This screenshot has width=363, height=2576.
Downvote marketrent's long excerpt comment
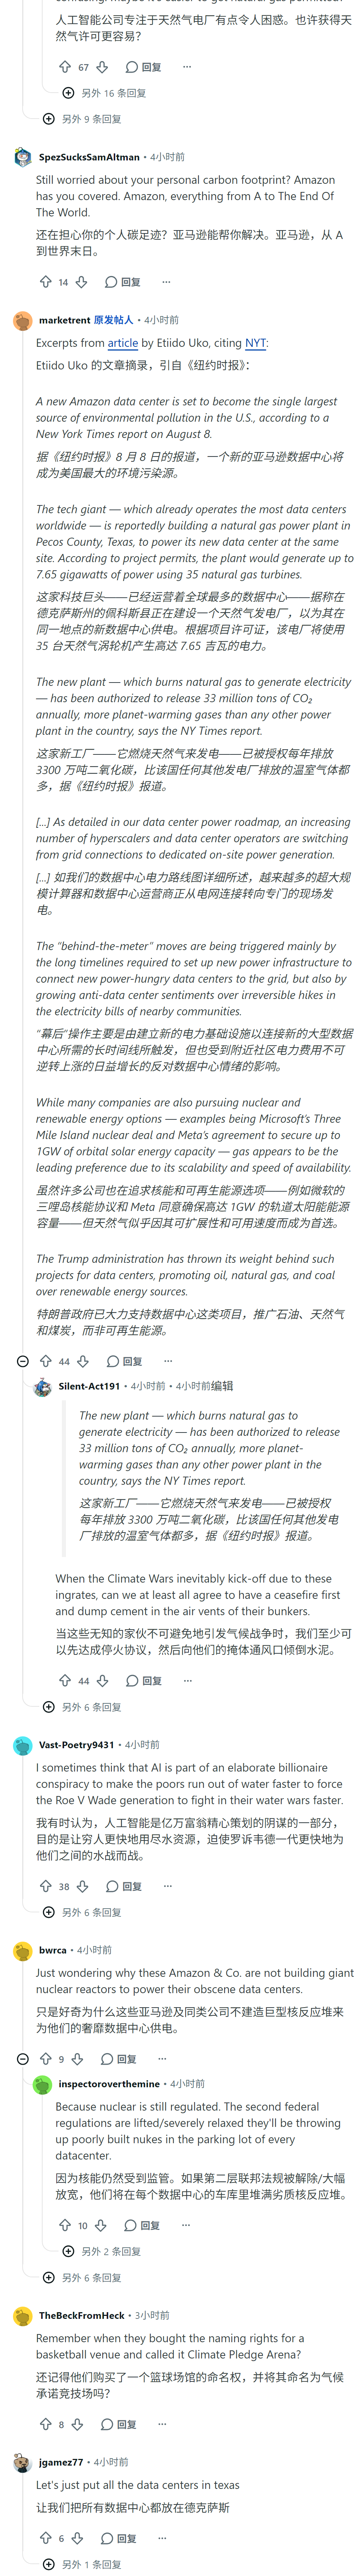83,1361
